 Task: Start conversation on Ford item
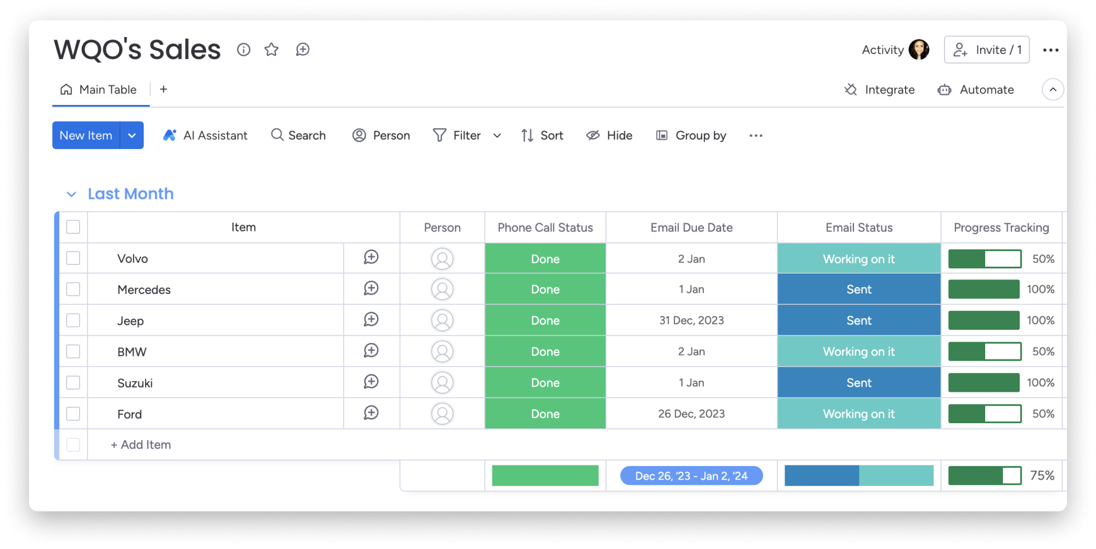click(x=371, y=413)
